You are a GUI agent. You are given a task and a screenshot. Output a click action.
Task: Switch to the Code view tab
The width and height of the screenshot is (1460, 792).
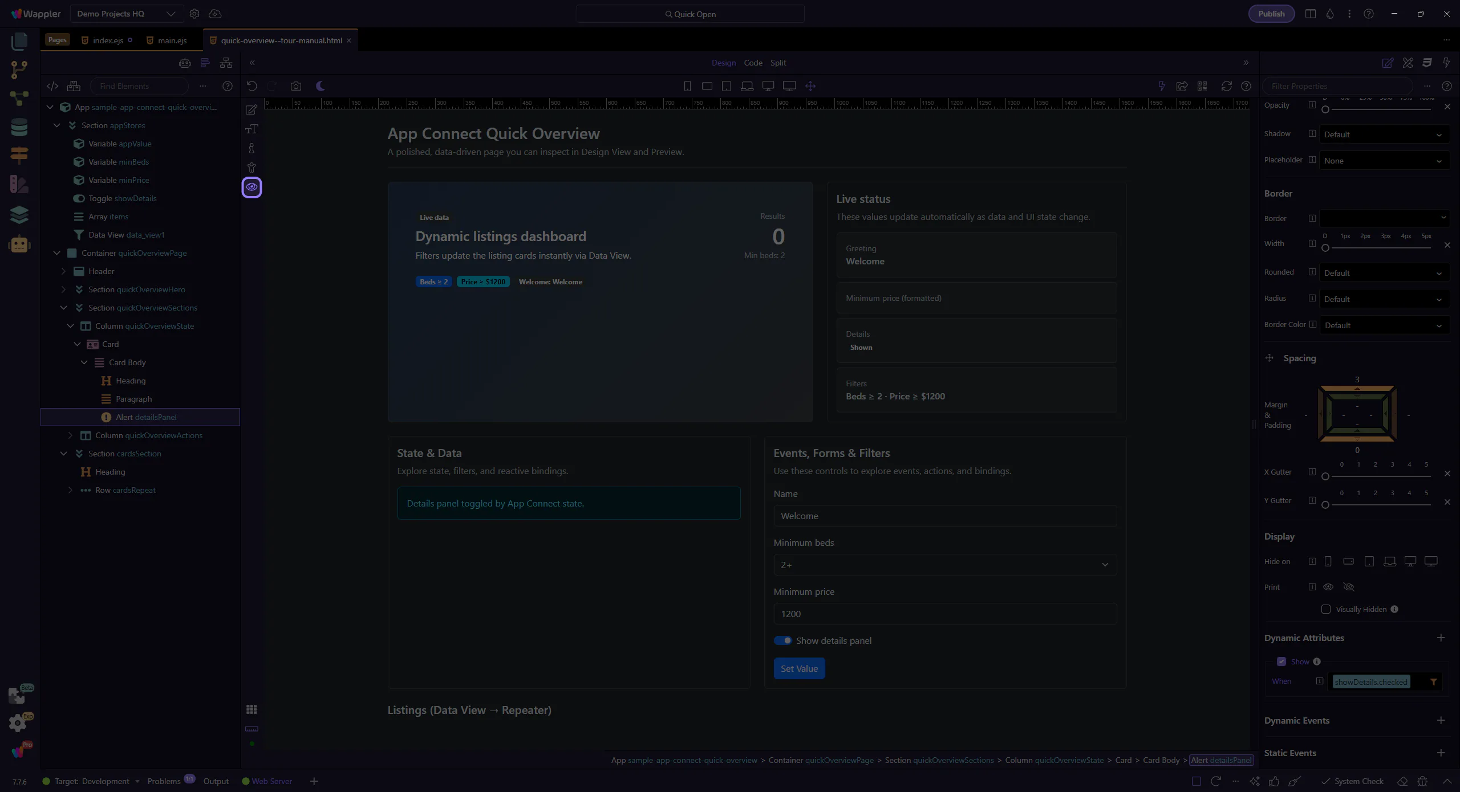(753, 63)
